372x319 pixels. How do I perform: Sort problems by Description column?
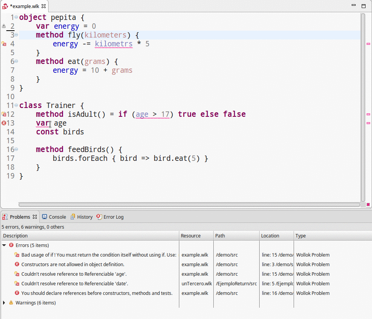point(90,236)
